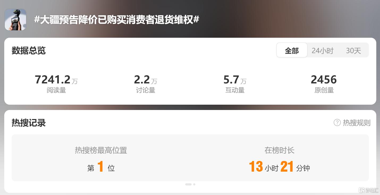Image resolution: width=380 pixels, height=195 pixels.
Task: Open the topic thumbnail with handheld camera
Action: (x=15, y=19)
